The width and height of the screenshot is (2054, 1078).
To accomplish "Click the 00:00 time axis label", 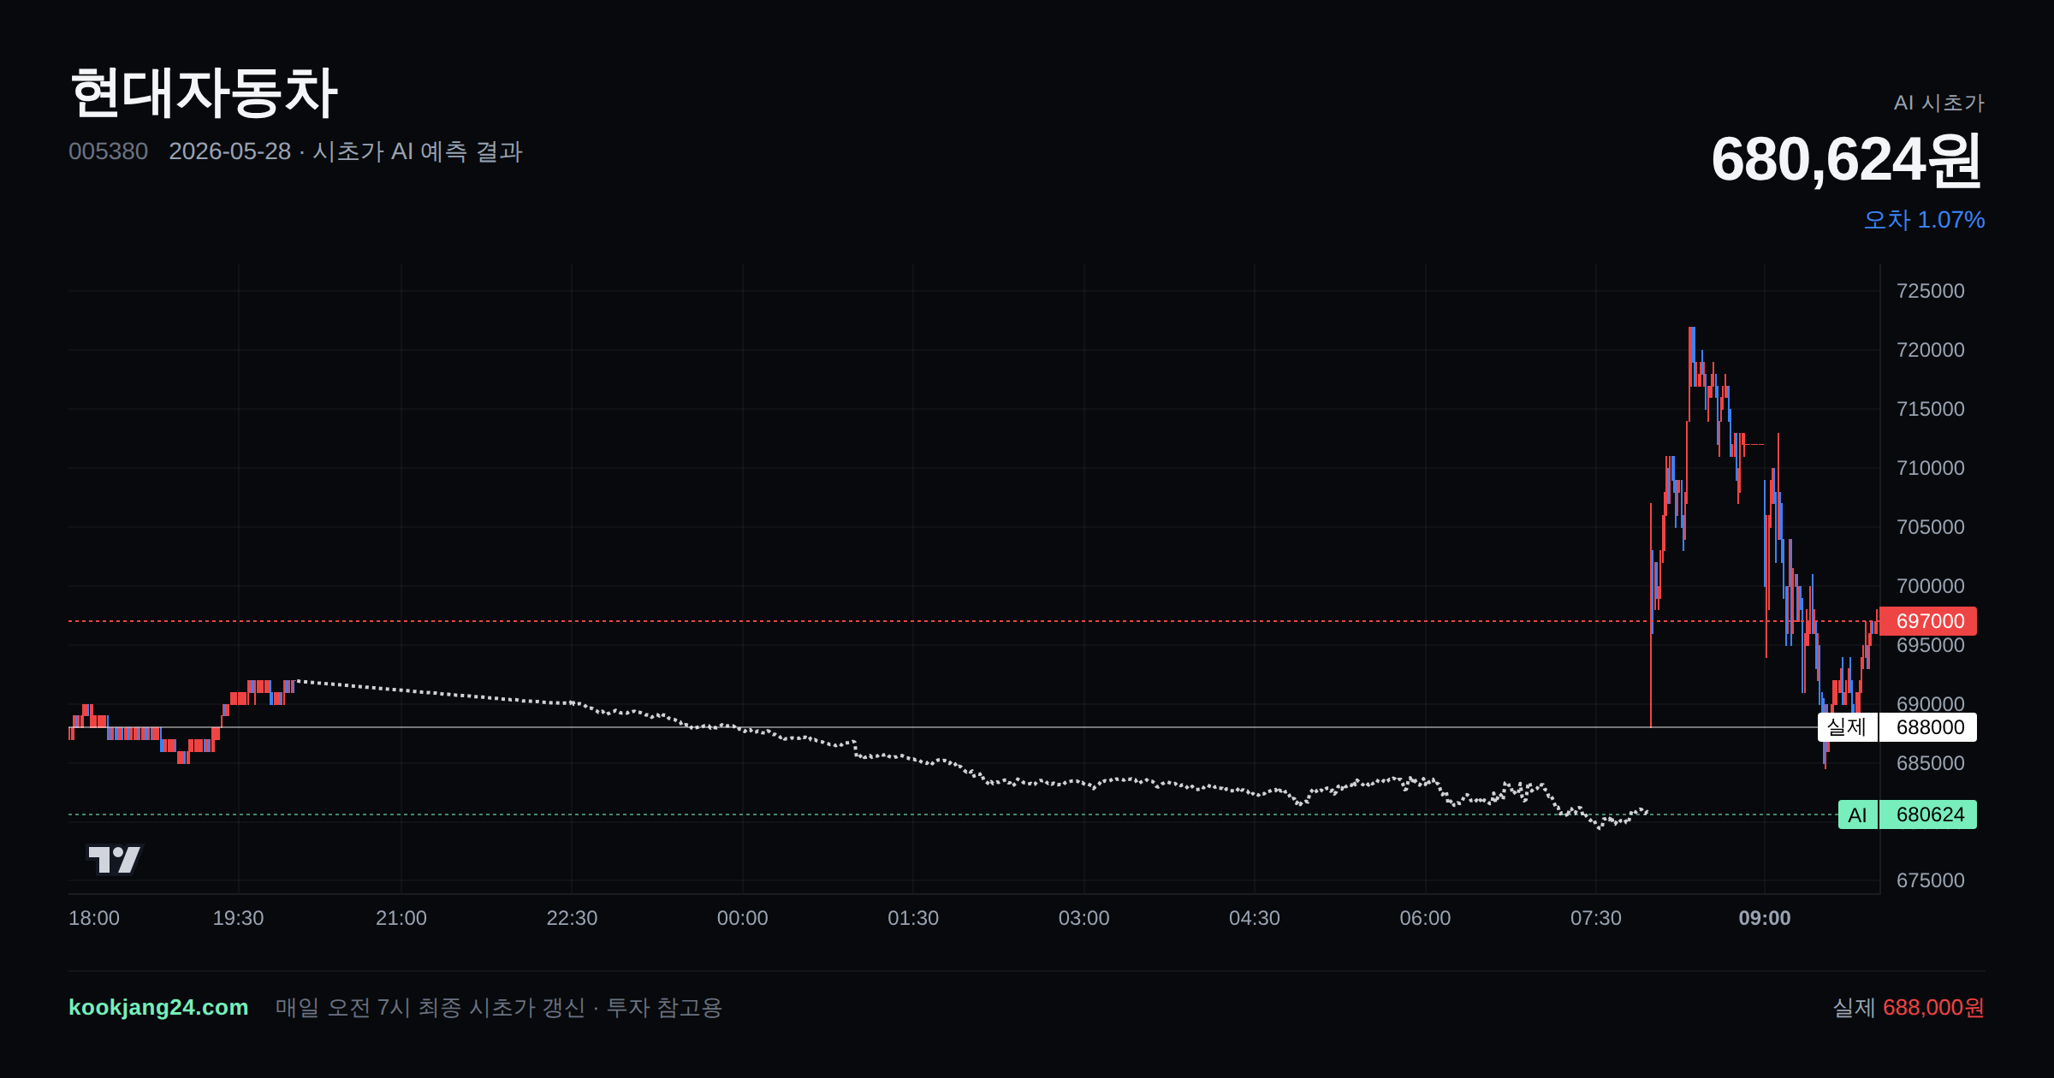I will (x=742, y=918).
